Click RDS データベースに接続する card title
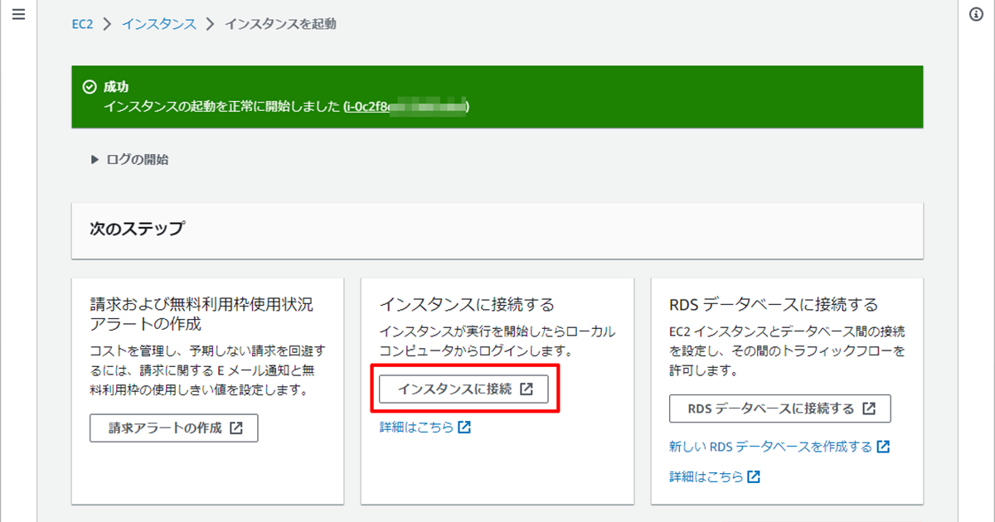Image resolution: width=995 pixels, height=522 pixels. click(774, 304)
